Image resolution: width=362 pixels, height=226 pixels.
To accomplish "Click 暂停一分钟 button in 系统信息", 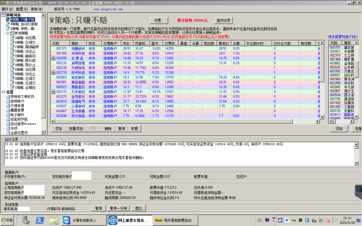I will (x=118, y=208).
